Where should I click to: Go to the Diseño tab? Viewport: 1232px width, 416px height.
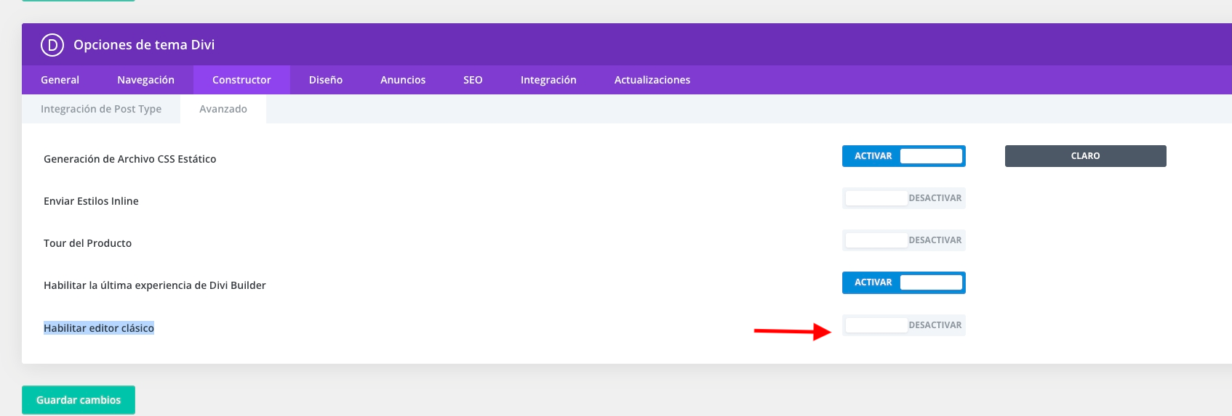325,80
